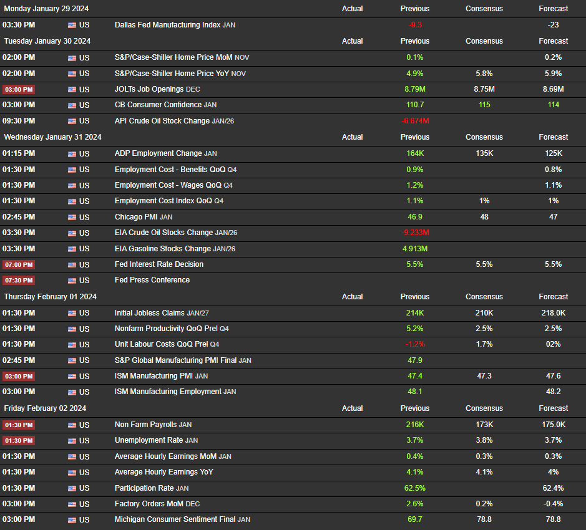Screen dimensions: 586x530
Task: Click consensus value 115 for CB Consumer Confidence
Action: tap(484, 105)
